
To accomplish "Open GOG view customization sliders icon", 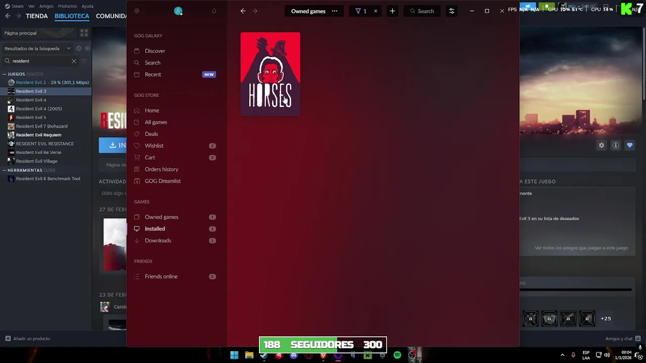I will [452, 11].
